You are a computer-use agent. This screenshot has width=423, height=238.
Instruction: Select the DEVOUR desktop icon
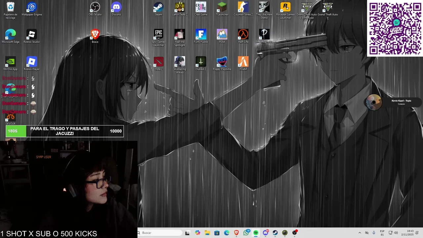[x=11, y=119]
